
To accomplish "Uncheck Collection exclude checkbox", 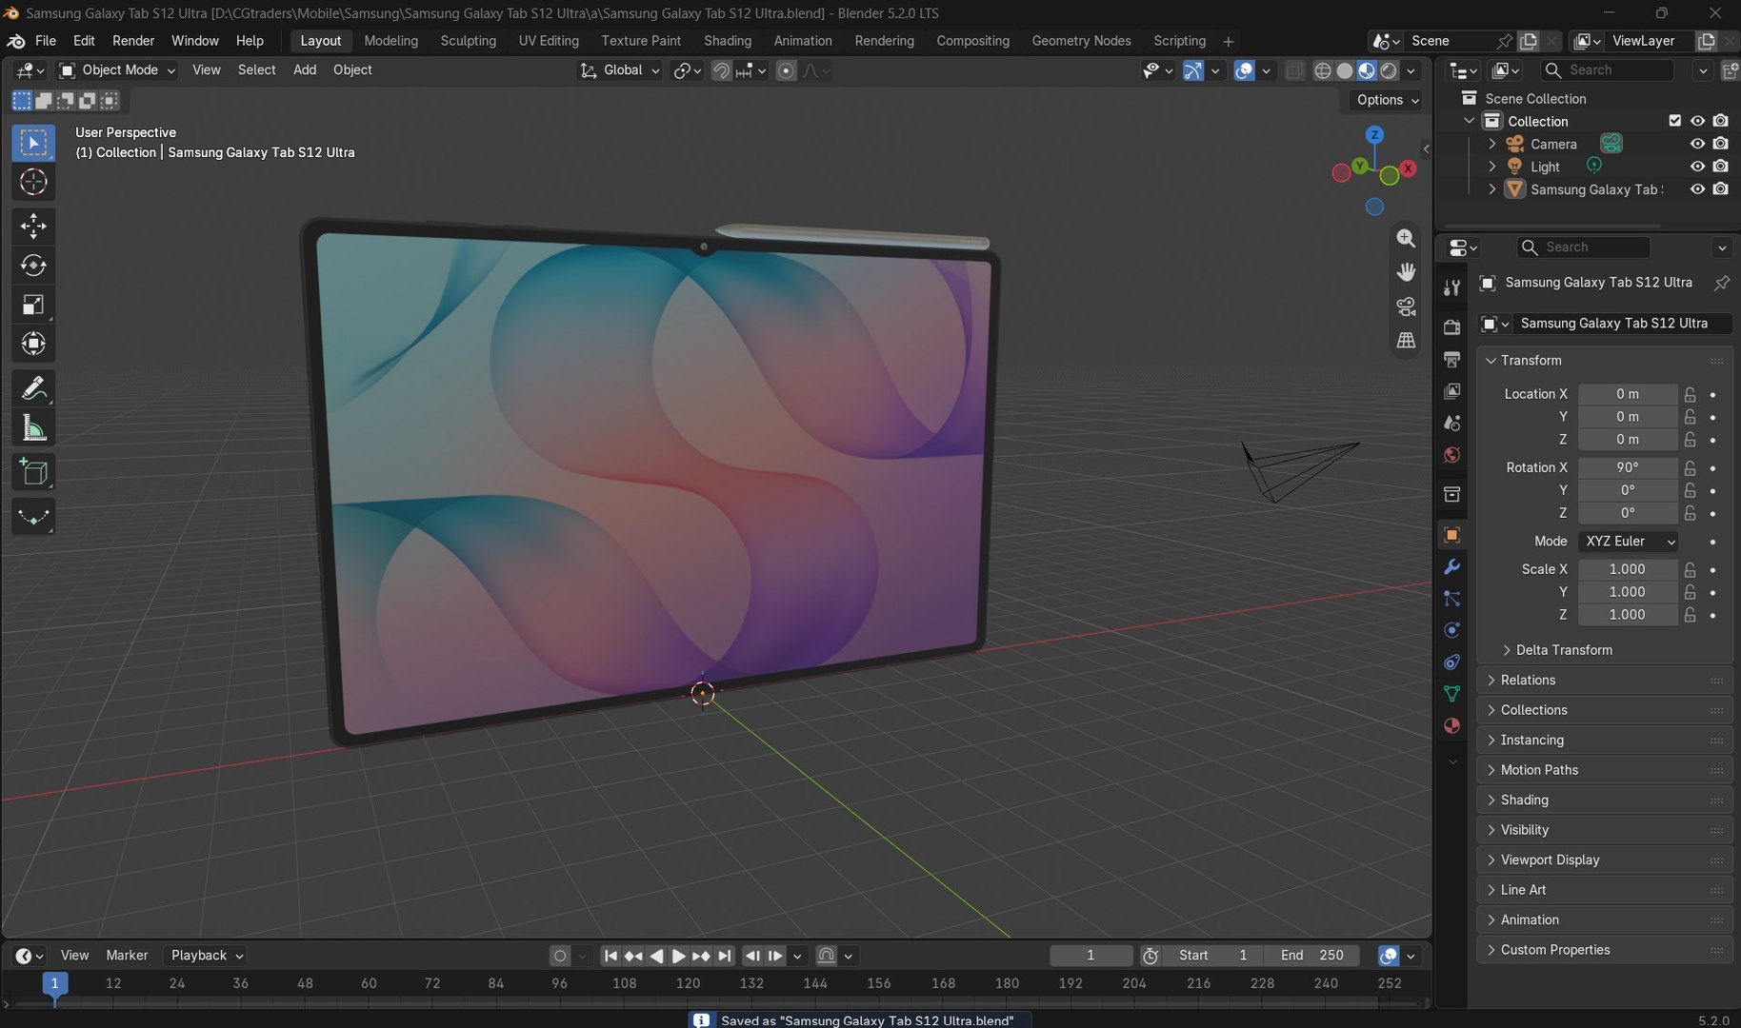I will [1675, 121].
